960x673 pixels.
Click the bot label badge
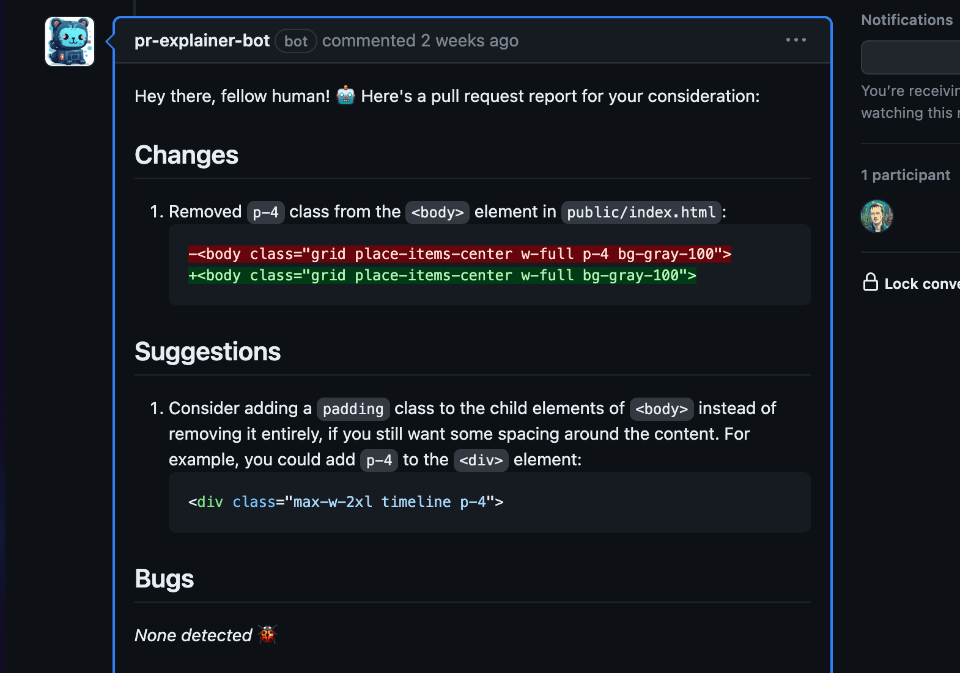(296, 41)
